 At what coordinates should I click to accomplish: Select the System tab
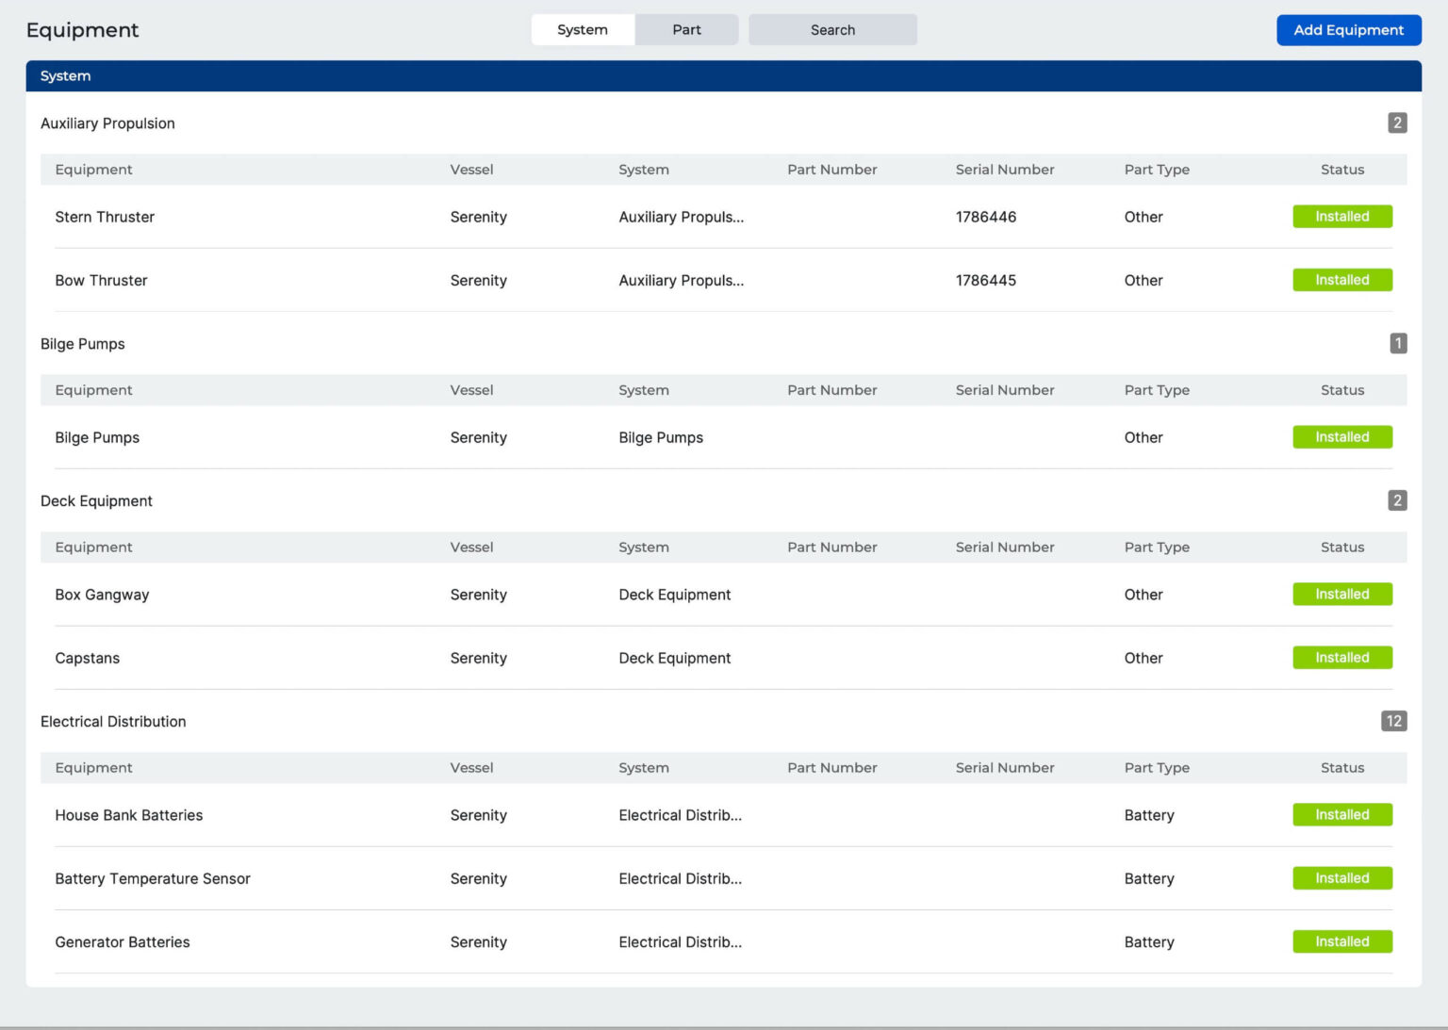point(582,29)
